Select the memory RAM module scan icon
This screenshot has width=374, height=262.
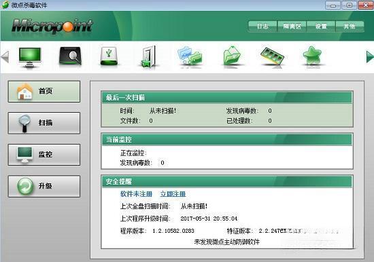click(272, 56)
